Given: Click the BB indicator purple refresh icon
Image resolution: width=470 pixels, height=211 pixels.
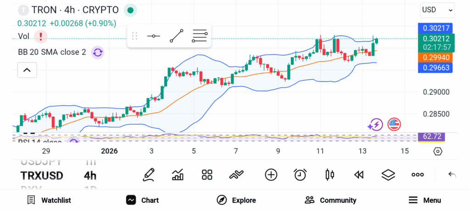Looking at the screenshot, I should coord(97,52).
